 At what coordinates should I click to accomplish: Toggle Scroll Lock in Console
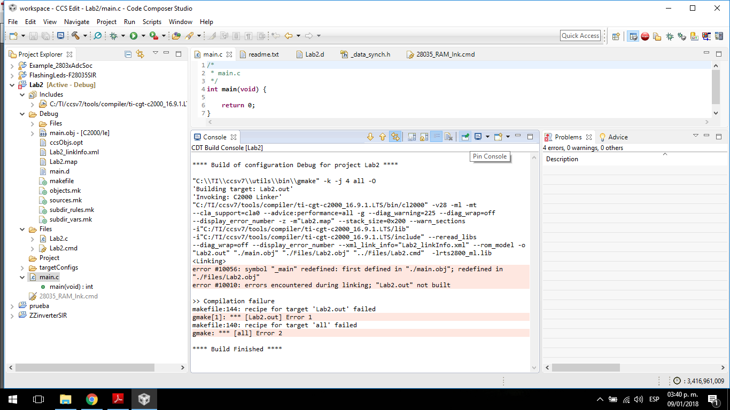(424, 137)
